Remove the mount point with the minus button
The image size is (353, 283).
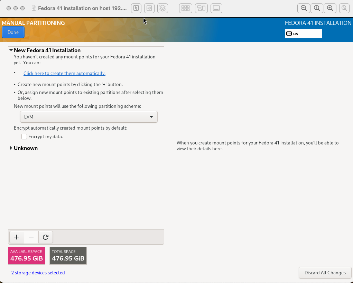coord(31,237)
